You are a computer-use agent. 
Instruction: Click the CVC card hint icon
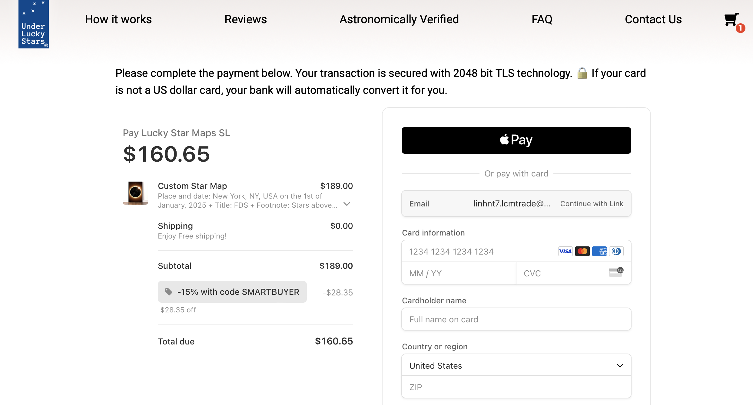[616, 272]
